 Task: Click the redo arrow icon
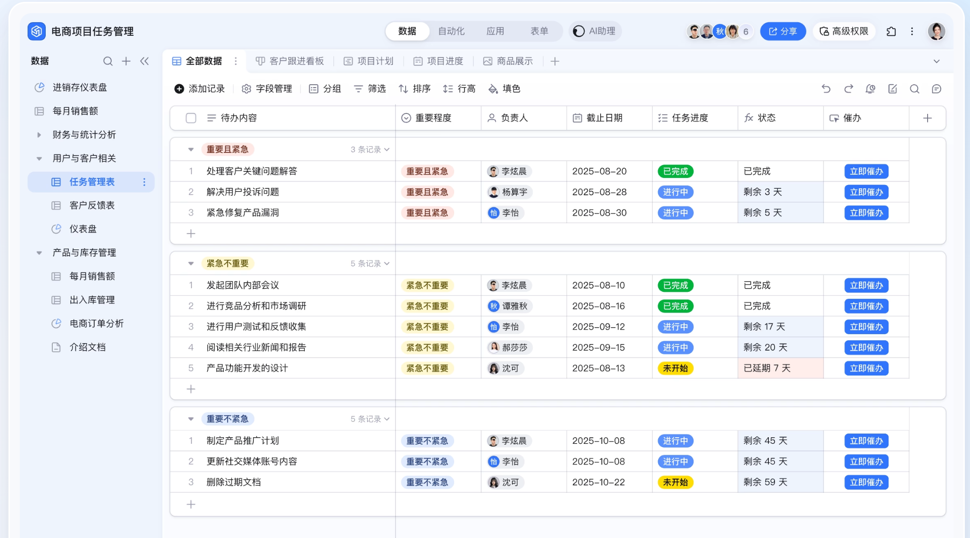(x=848, y=88)
